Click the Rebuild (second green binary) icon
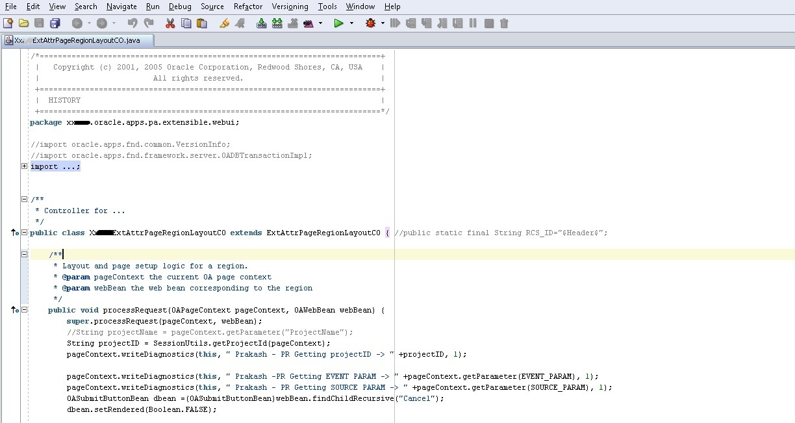This screenshot has width=795, height=423. pos(277,23)
